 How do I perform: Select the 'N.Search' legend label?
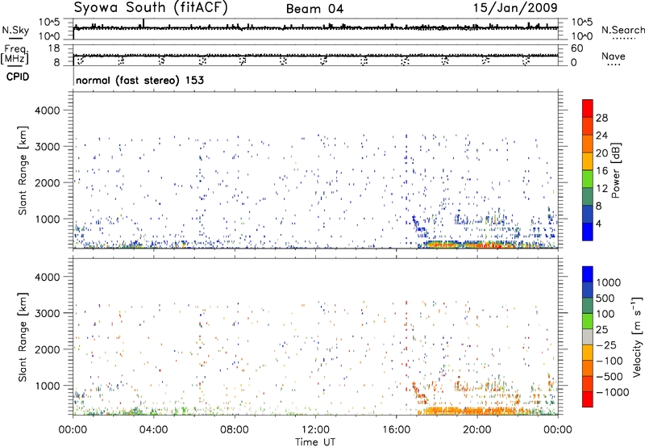click(x=622, y=30)
